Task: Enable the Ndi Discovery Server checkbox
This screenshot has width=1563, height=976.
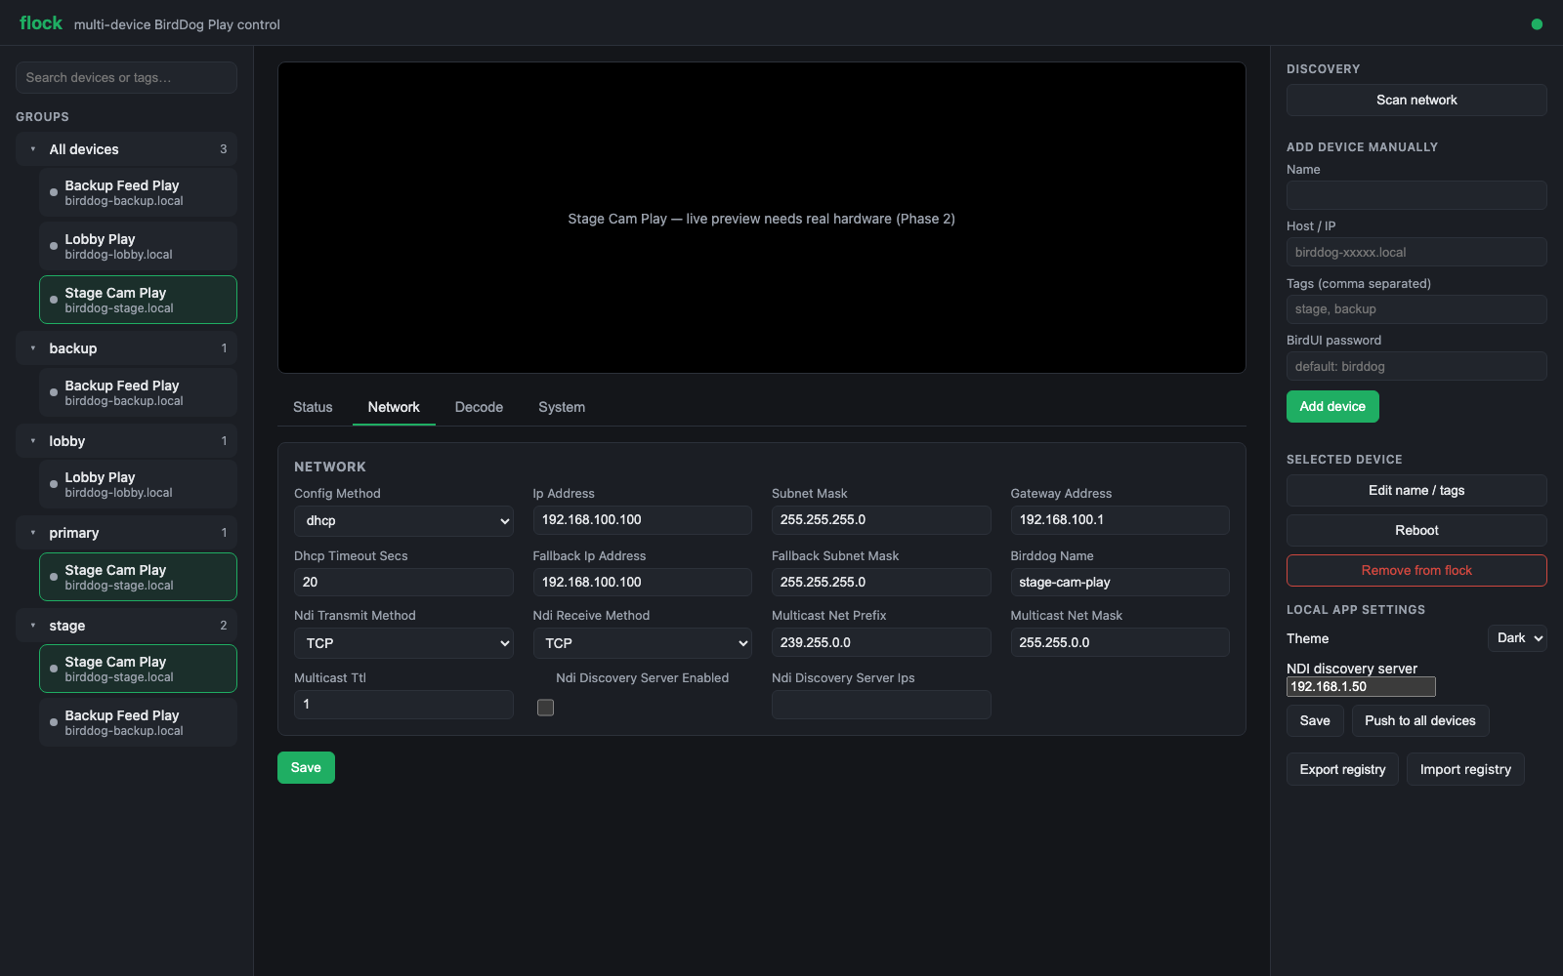Action: tap(545, 708)
